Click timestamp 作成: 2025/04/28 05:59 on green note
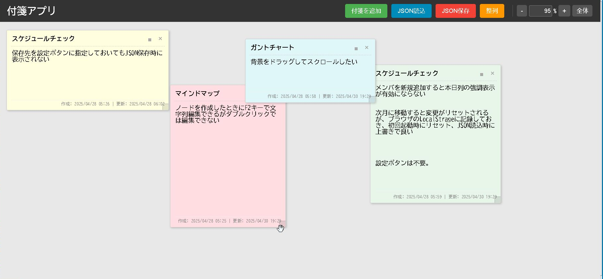The width and height of the screenshot is (603, 279). 417,197
